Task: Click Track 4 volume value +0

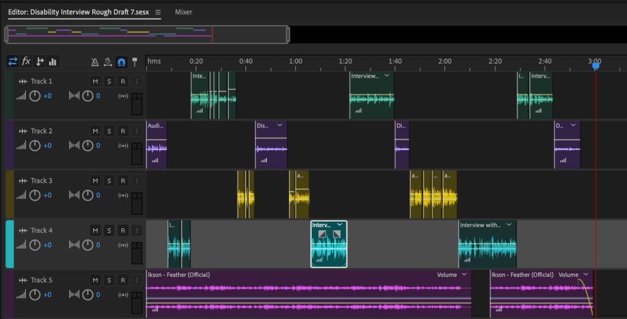Action: click(x=47, y=245)
